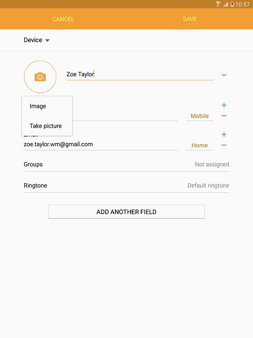Tap ADD ANOTHER FIELD button
This screenshot has height=338, width=253.
126,212
